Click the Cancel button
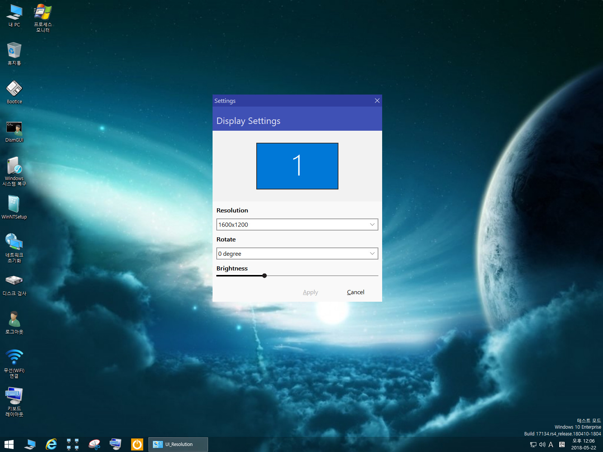Screen dimensions: 603x452 point(355,292)
